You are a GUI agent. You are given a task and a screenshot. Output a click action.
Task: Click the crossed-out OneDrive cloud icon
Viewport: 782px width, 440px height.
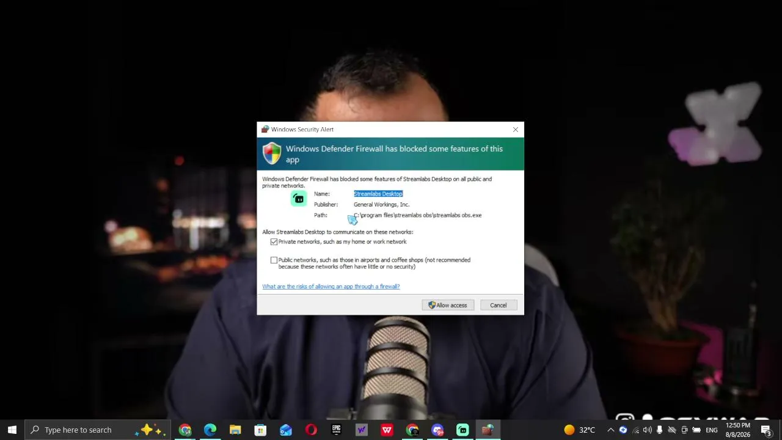672,430
